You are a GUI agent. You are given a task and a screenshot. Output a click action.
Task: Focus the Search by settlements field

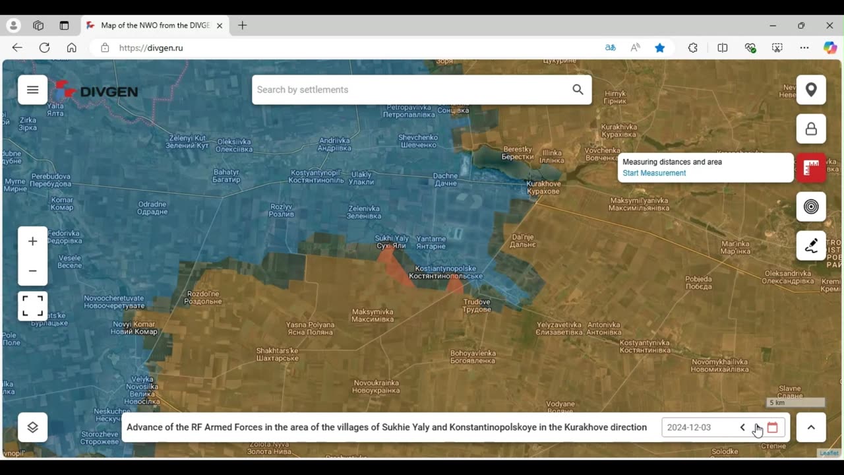point(421,90)
